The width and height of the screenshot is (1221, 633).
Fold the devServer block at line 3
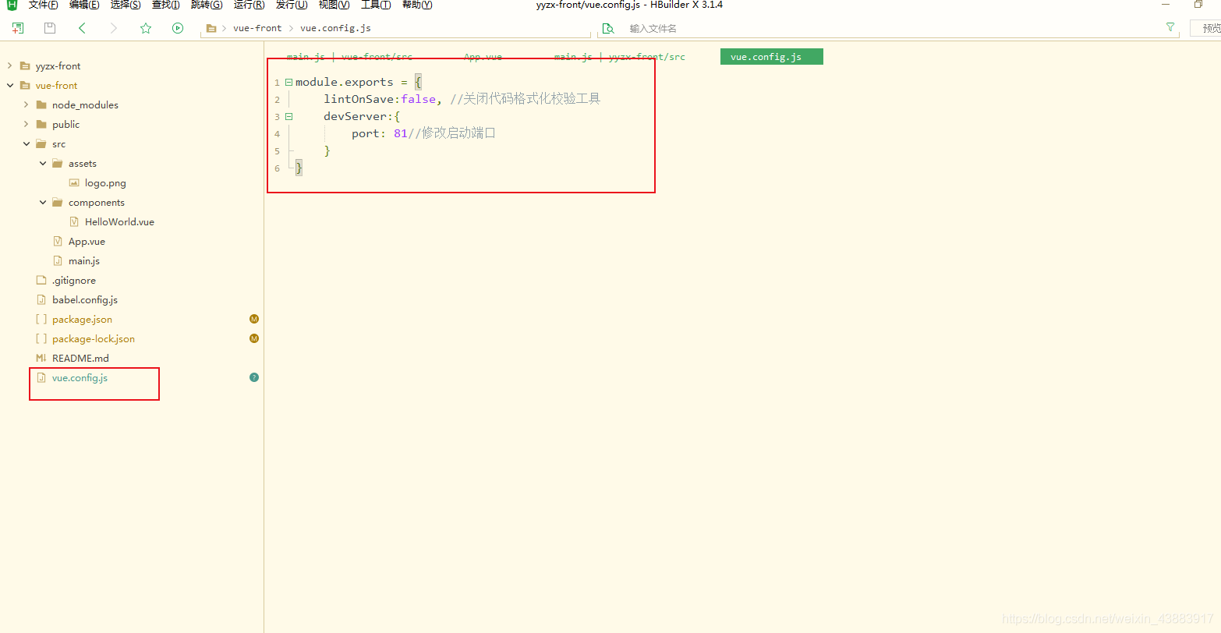(288, 116)
